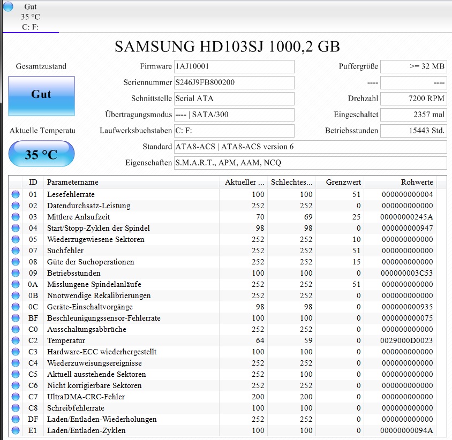Image resolution: width=452 pixels, height=440 pixels.
Task: Click status orb for Suchfehler row
Action: tap(16, 251)
